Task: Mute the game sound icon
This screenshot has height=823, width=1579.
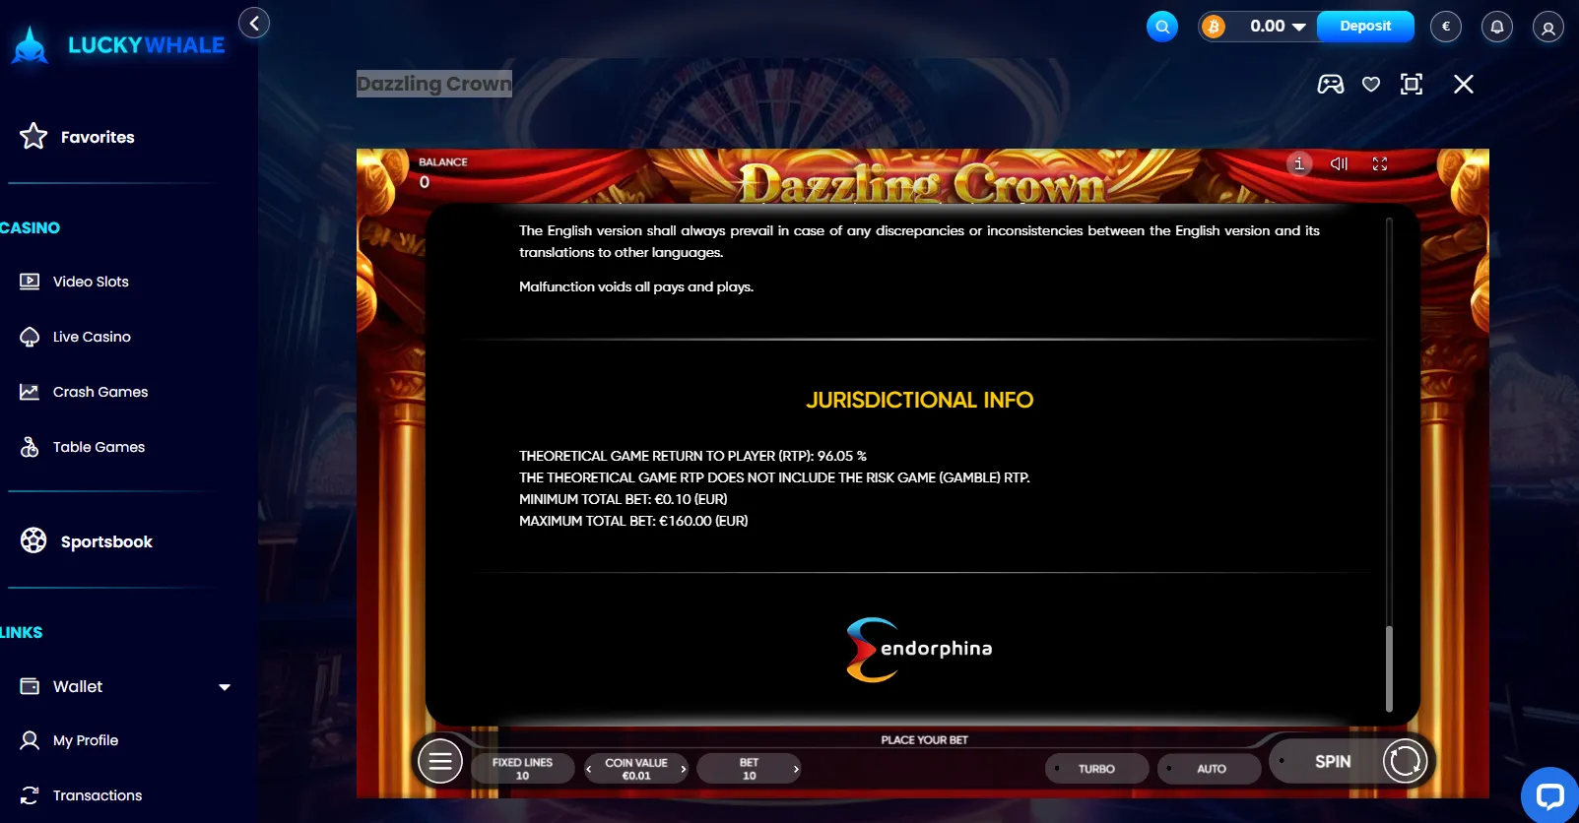Action: tap(1339, 163)
